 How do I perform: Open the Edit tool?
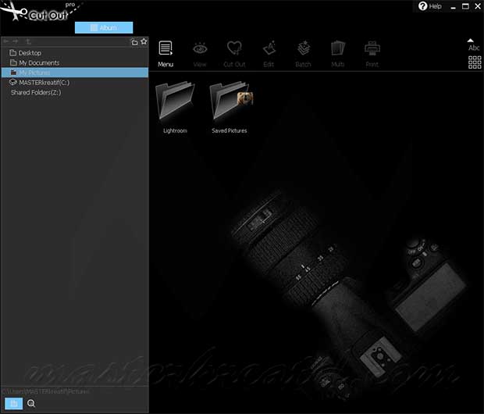[269, 52]
